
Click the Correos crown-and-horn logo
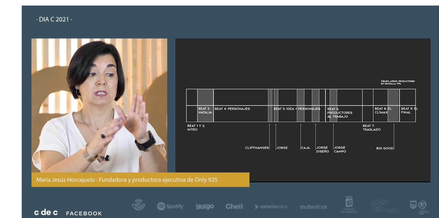(x=139, y=204)
